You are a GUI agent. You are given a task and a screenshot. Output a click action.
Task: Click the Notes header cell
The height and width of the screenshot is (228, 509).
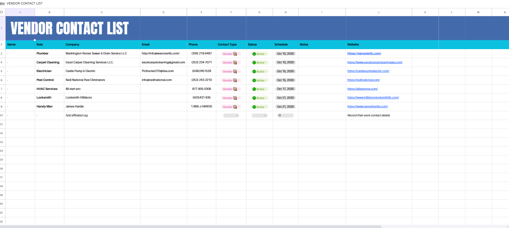(322, 45)
